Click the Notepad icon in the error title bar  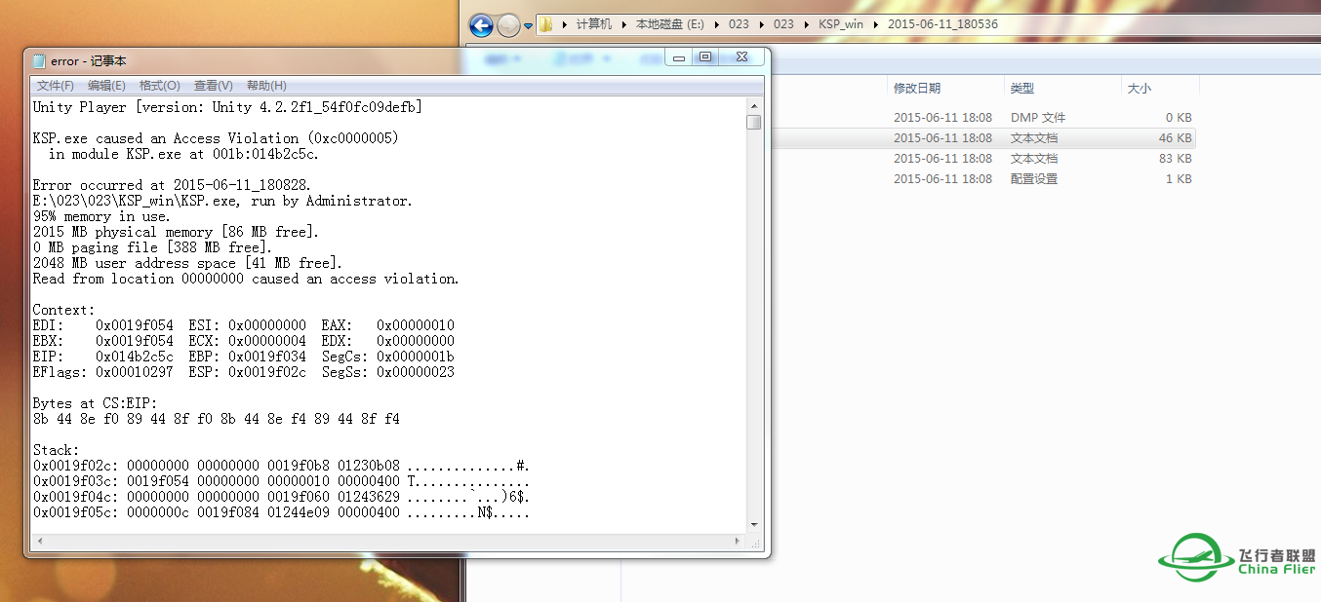39,60
